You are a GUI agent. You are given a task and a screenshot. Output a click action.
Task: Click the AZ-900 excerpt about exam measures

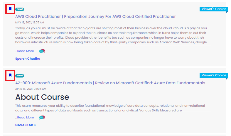coord(110,108)
